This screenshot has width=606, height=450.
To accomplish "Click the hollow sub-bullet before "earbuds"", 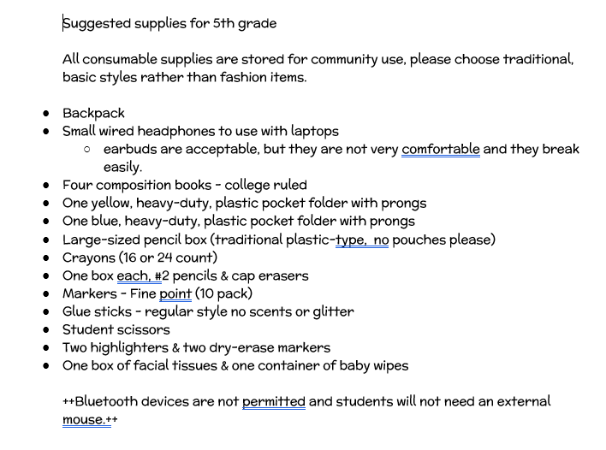I will pyautogui.click(x=87, y=149).
